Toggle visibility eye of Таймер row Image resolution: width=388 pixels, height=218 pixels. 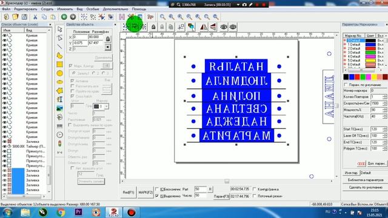point(4,147)
